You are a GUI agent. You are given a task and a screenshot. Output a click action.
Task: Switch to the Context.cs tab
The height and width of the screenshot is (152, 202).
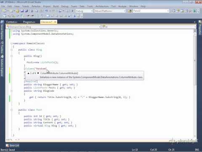[12, 22]
